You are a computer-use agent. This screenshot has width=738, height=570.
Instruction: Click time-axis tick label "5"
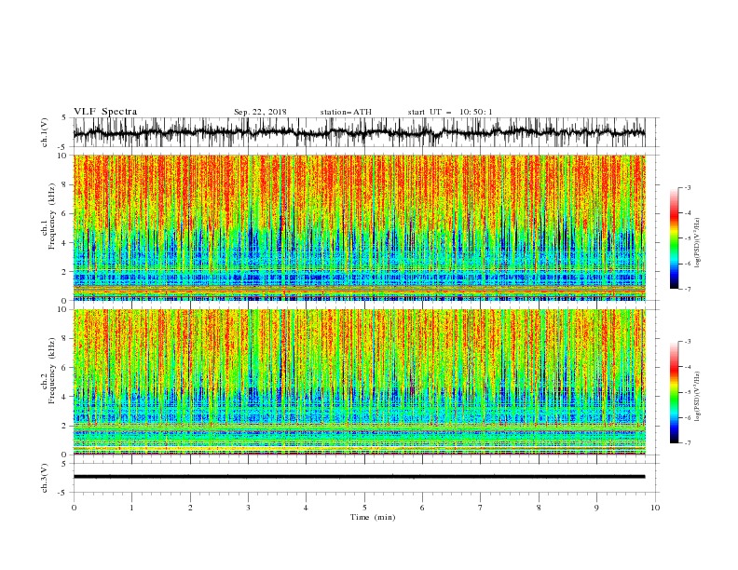(364, 508)
